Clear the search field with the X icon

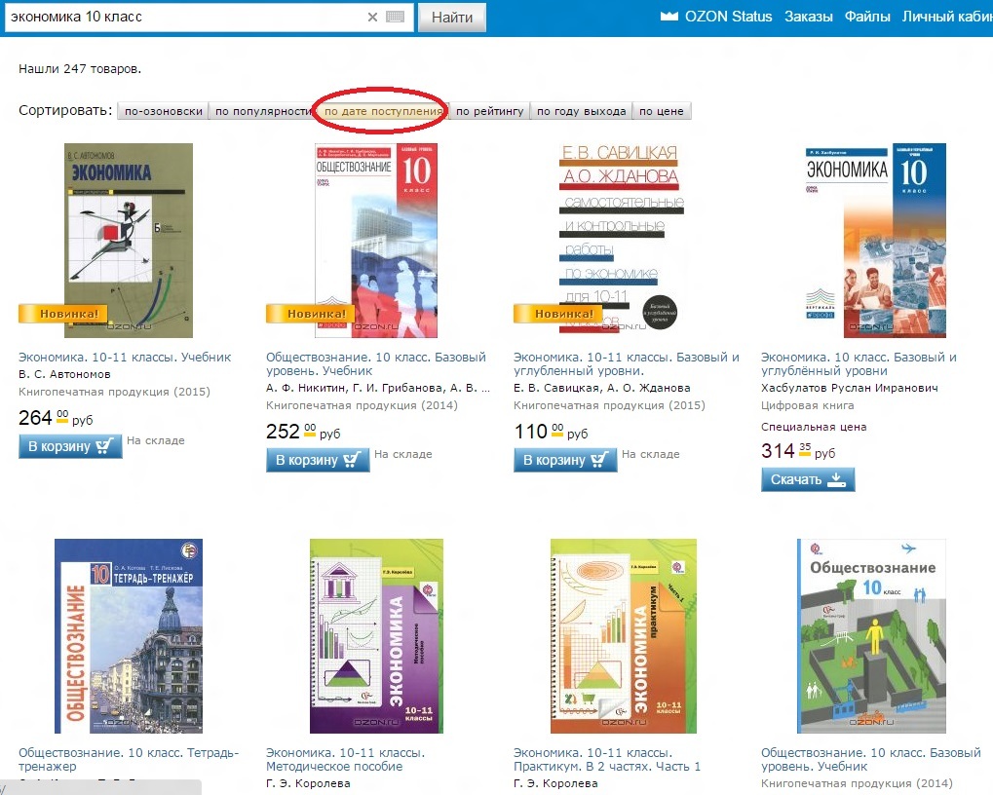[372, 18]
